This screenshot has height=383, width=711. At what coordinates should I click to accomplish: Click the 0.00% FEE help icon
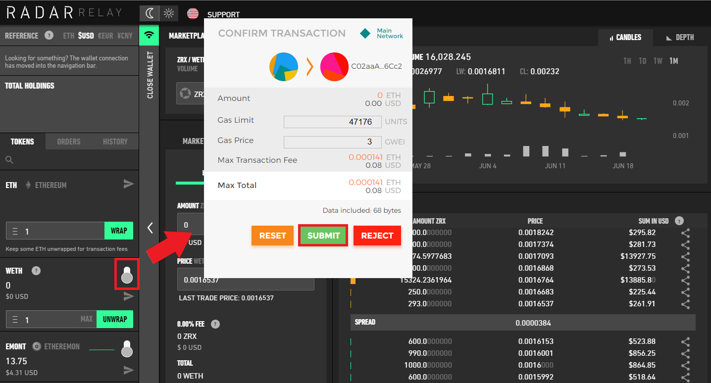(x=215, y=324)
